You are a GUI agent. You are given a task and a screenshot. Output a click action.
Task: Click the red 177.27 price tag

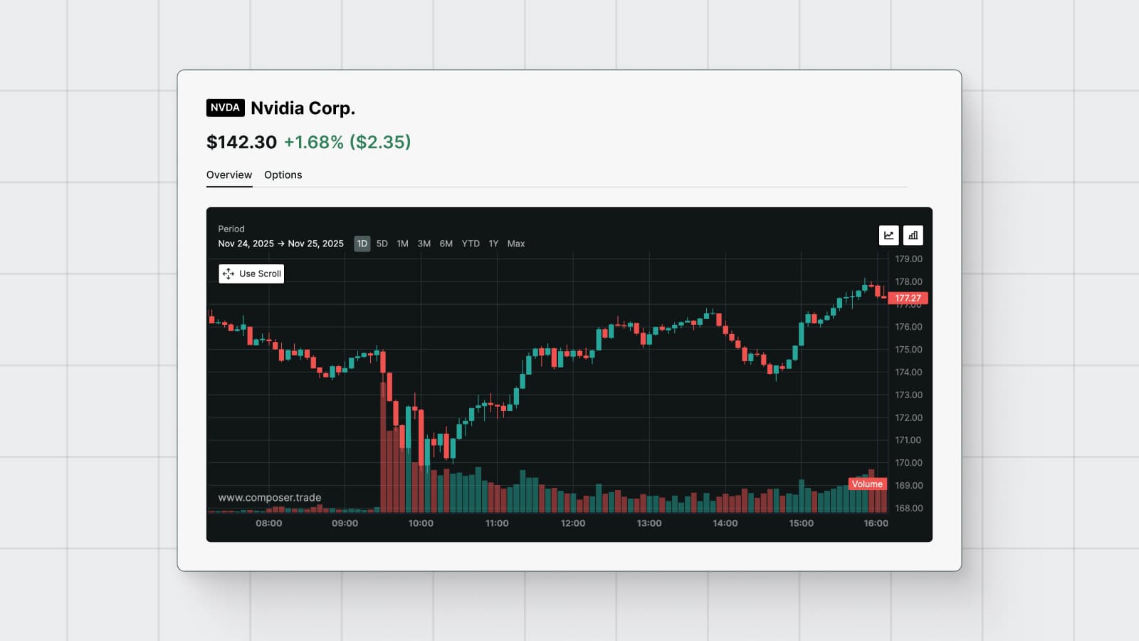tap(908, 298)
